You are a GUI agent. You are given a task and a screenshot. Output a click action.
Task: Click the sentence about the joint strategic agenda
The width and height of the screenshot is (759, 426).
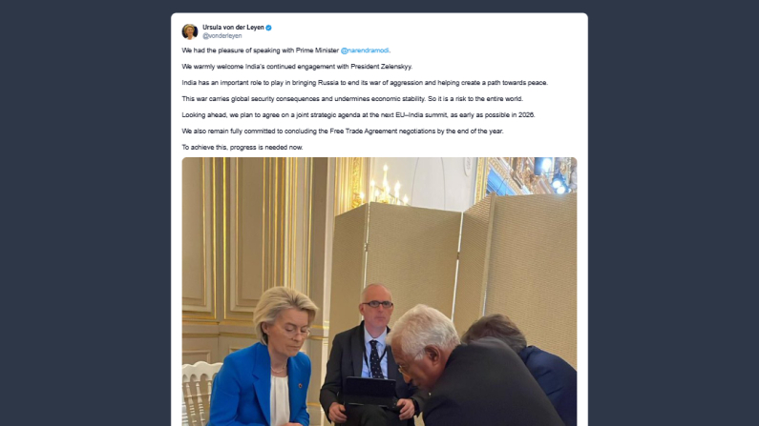[x=358, y=115]
